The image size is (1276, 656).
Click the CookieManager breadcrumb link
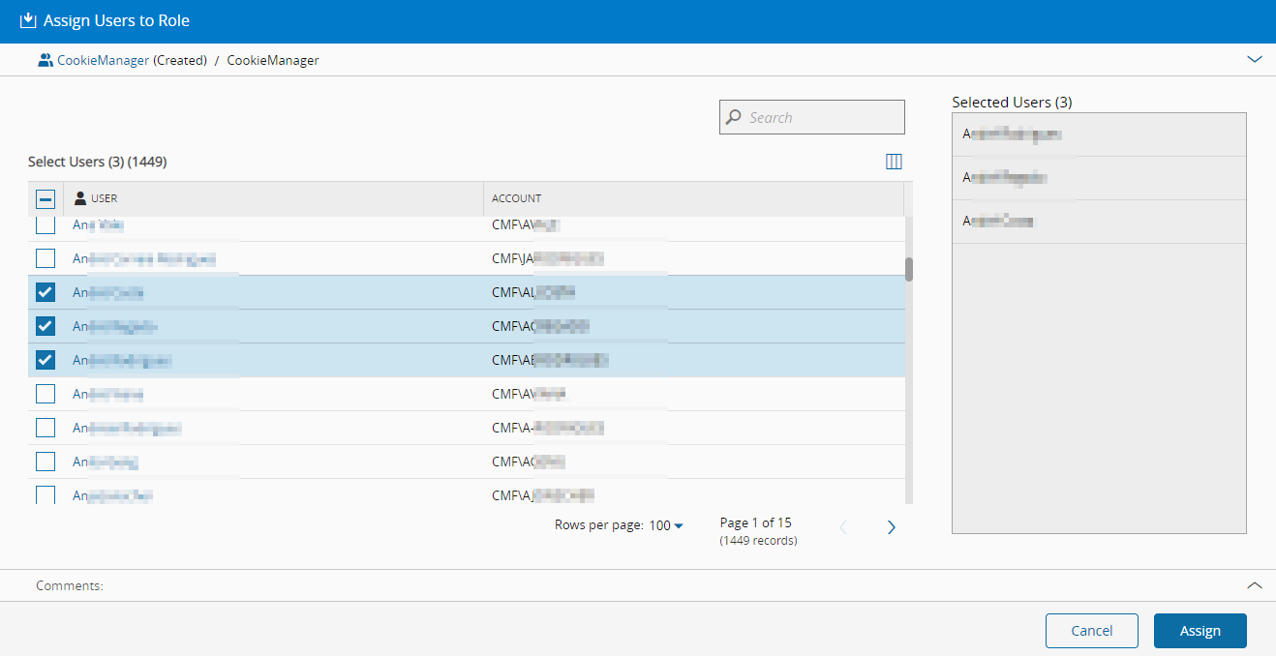click(x=103, y=60)
